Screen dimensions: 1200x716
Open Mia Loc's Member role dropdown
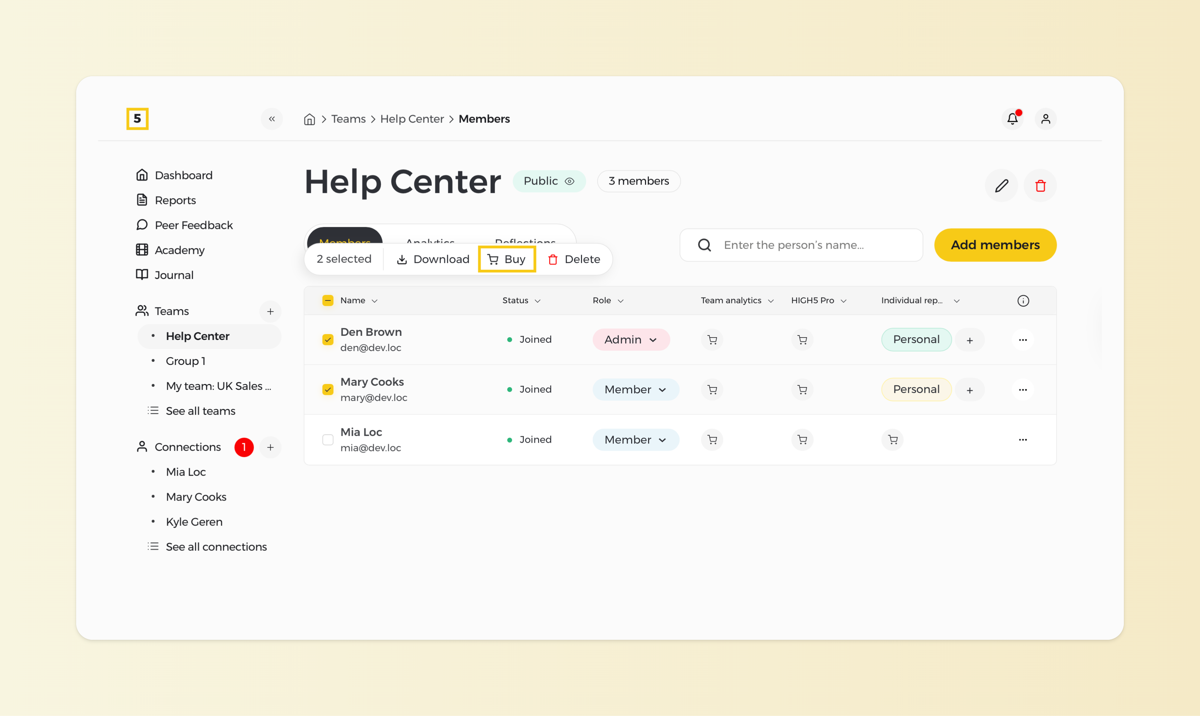(635, 440)
